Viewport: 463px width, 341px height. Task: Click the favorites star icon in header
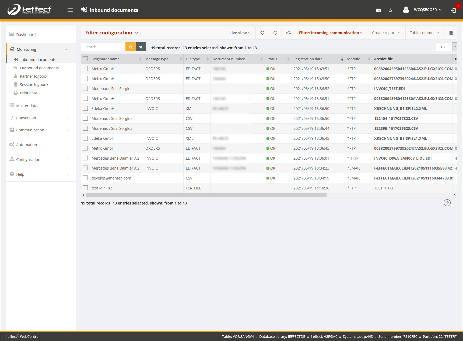coord(390,10)
